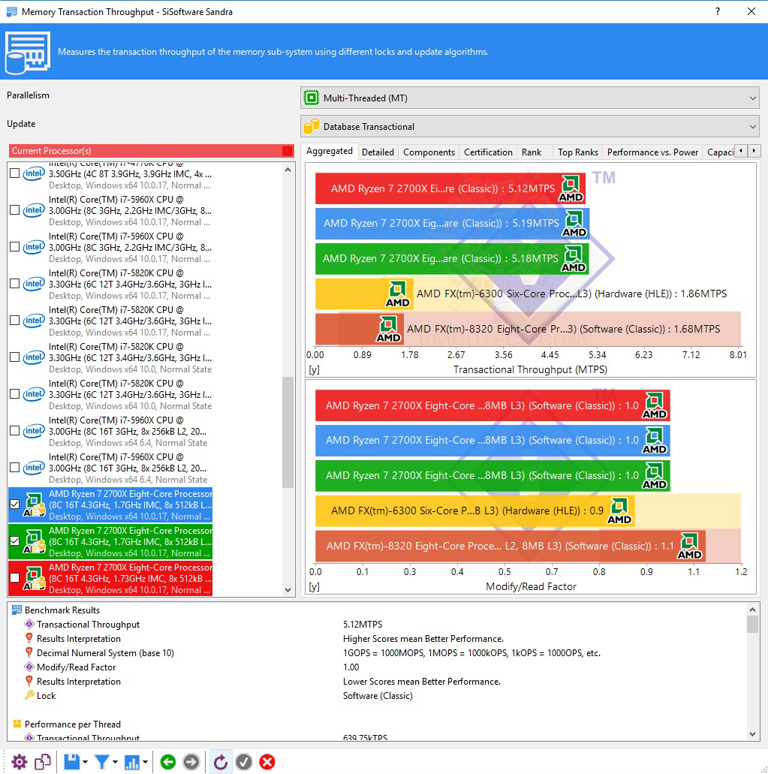768x774 pixels.
Task: Click the green 5.18MTPS Ryzen throughput bar
Action: click(x=452, y=259)
